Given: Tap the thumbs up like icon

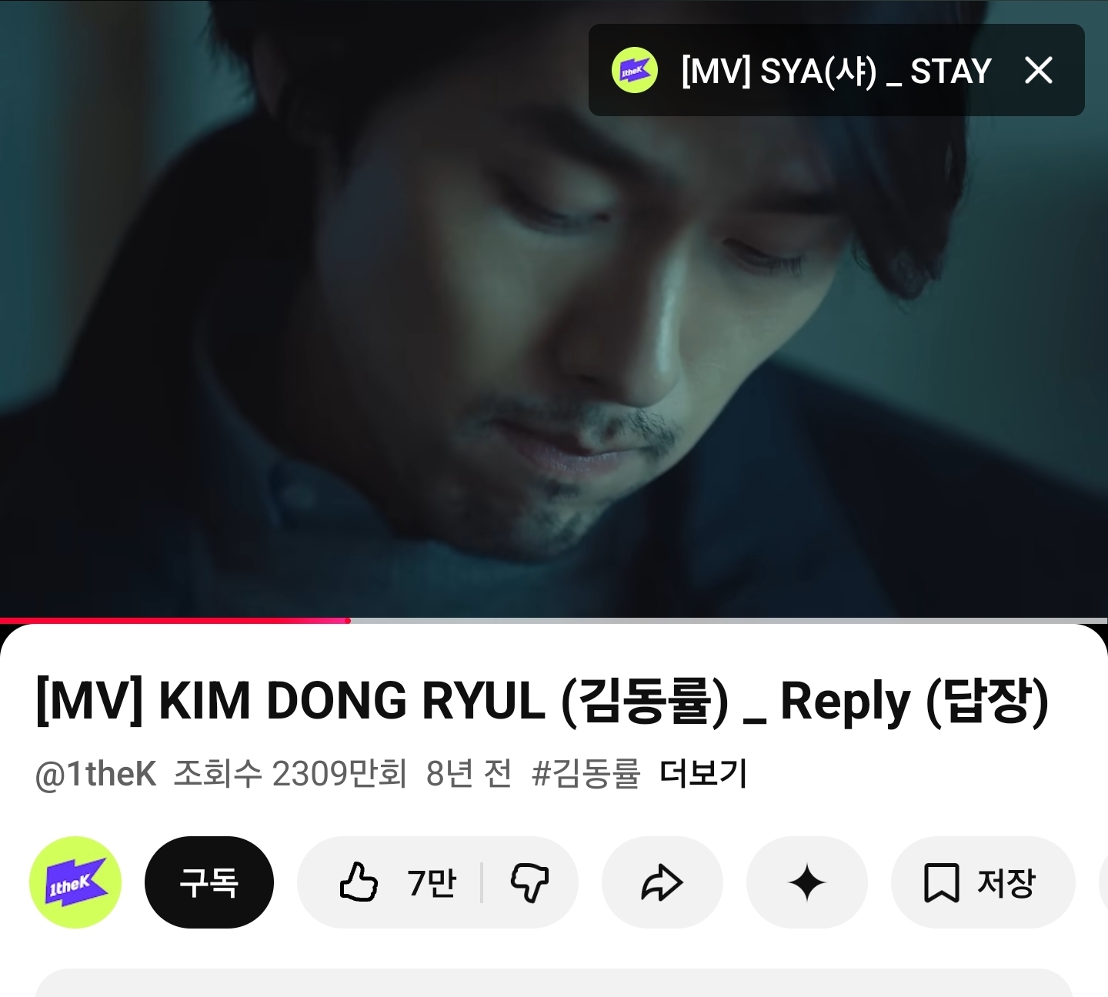Looking at the screenshot, I should click(x=359, y=882).
